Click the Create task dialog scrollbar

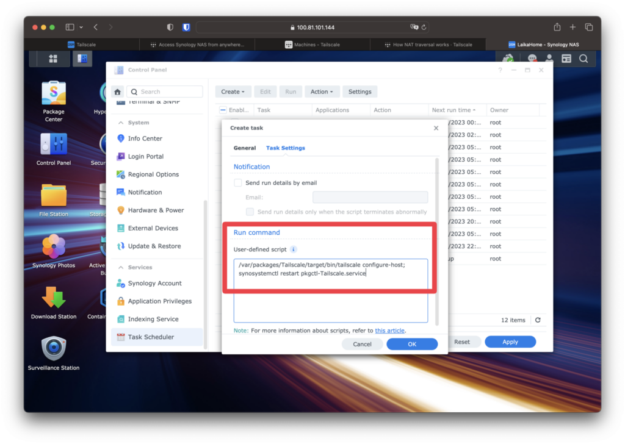pyautogui.click(x=437, y=242)
